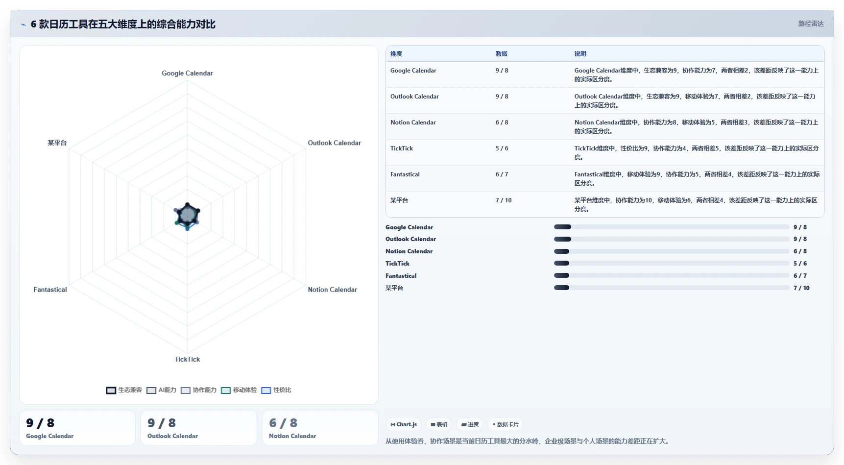Open the Notion Calendar 6 / 8 data card
Viewport: 844px width, 465px height.
(320, 428)
